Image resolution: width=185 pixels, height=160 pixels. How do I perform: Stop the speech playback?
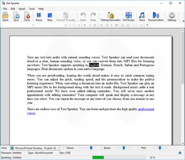click(x=50, y=17)
